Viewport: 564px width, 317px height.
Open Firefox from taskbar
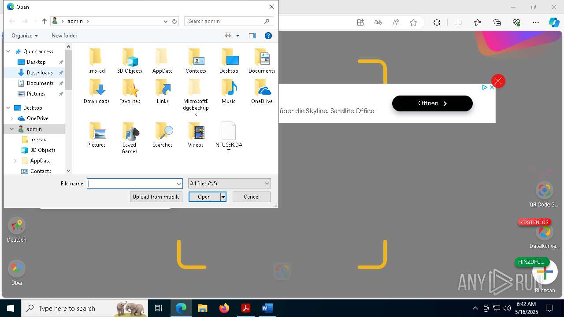(x=224, y=308)
